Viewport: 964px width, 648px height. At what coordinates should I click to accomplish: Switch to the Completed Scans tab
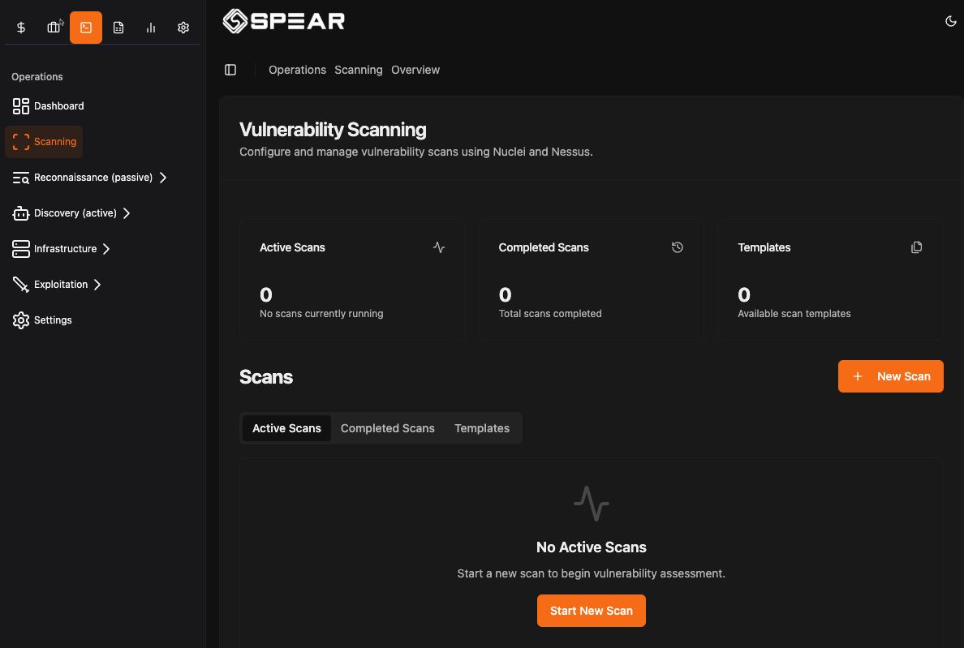(388, 428)
